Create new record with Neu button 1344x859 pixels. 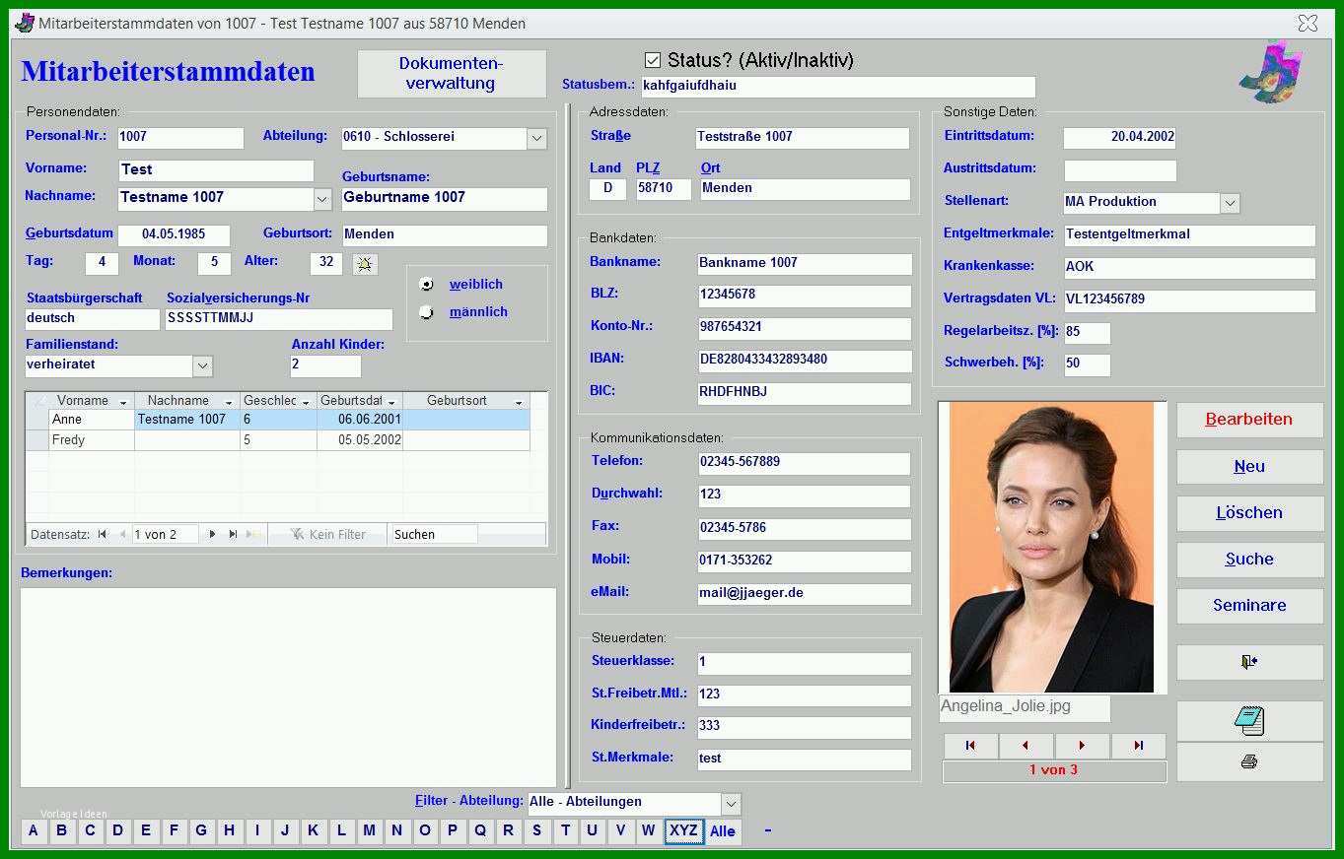(x=1249, y=467)
